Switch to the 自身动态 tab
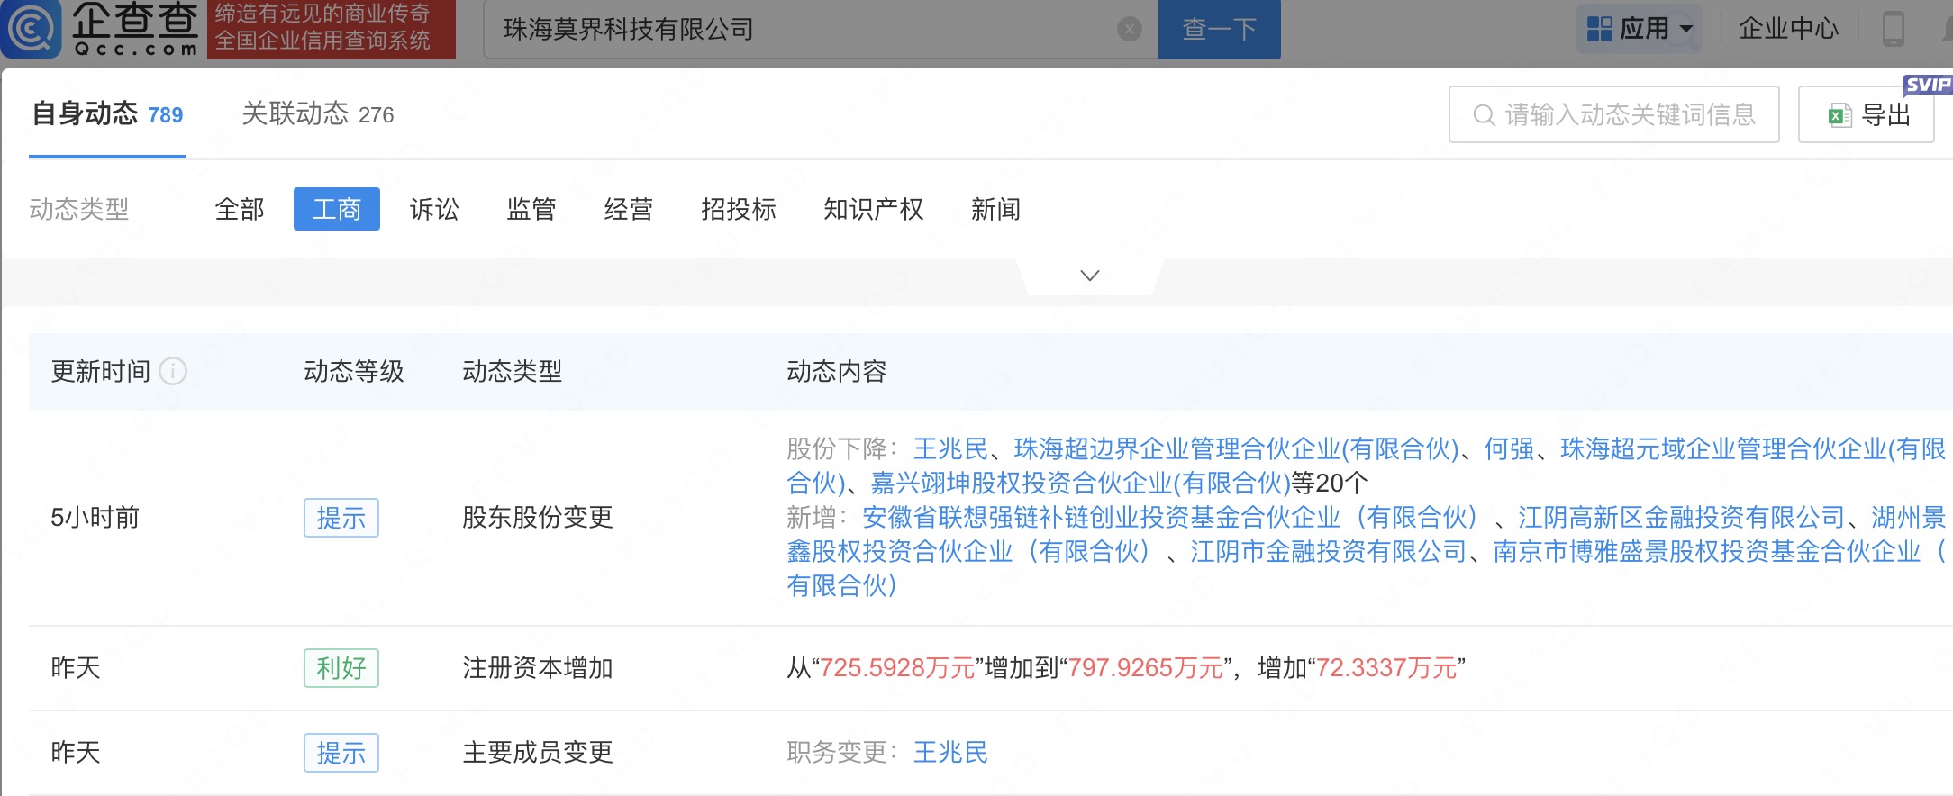Screen dimensions: 1953x796 pos(107,114)
